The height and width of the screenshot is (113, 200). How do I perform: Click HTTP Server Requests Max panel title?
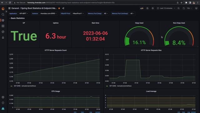pos(151,50)
